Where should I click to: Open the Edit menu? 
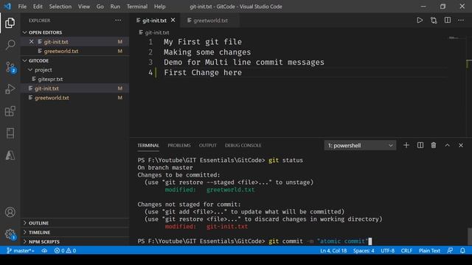tap(38, 7)
